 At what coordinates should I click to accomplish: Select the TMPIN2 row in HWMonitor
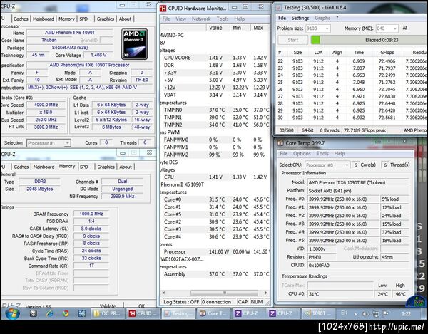coord(215,125)
